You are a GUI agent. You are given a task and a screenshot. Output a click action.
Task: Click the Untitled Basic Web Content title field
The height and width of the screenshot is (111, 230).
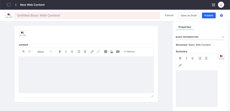[87, 16]
